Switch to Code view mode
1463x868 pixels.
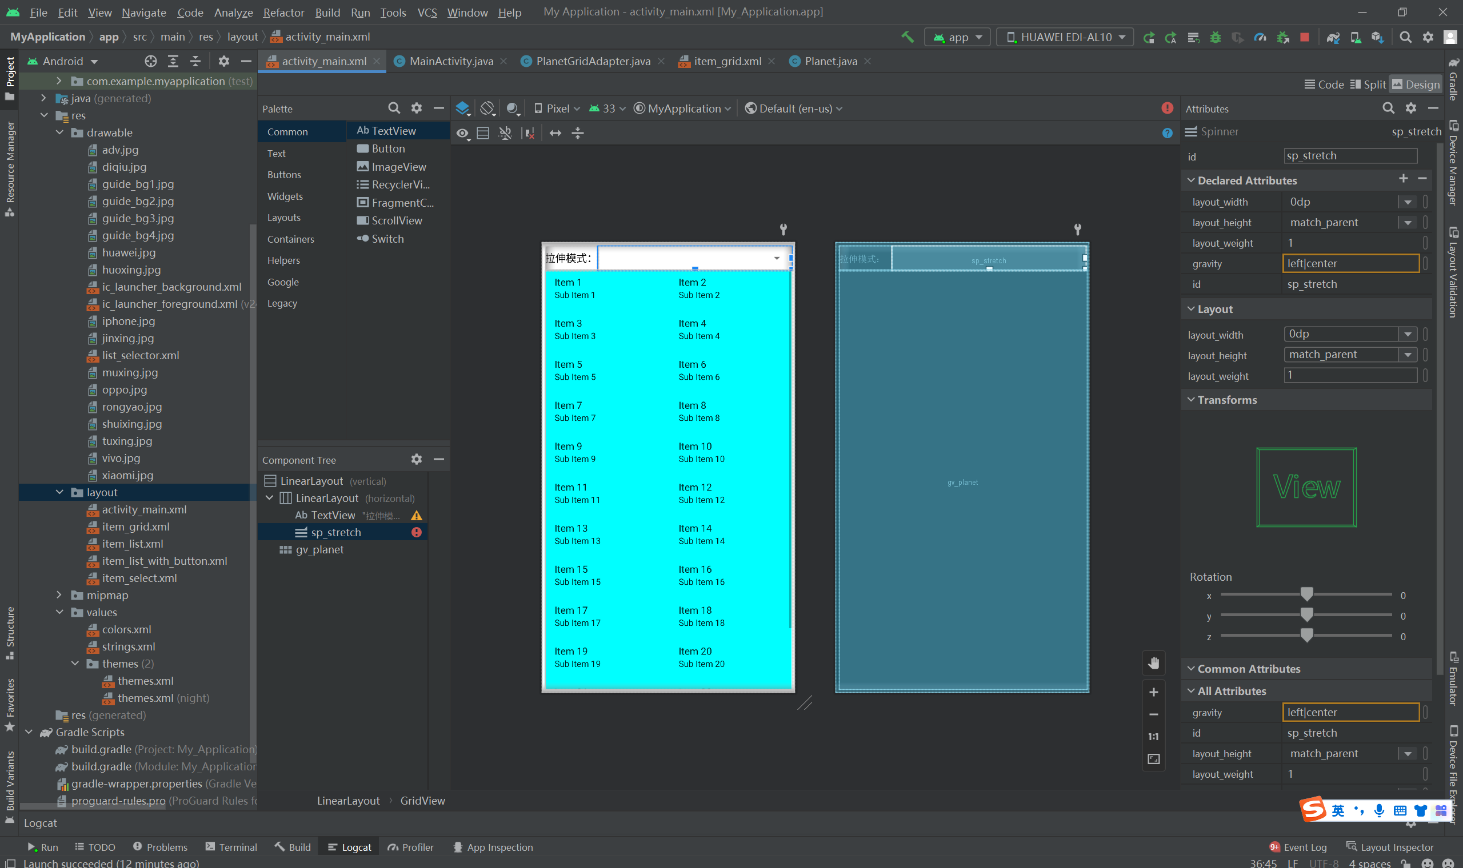tap(1324, 84)
